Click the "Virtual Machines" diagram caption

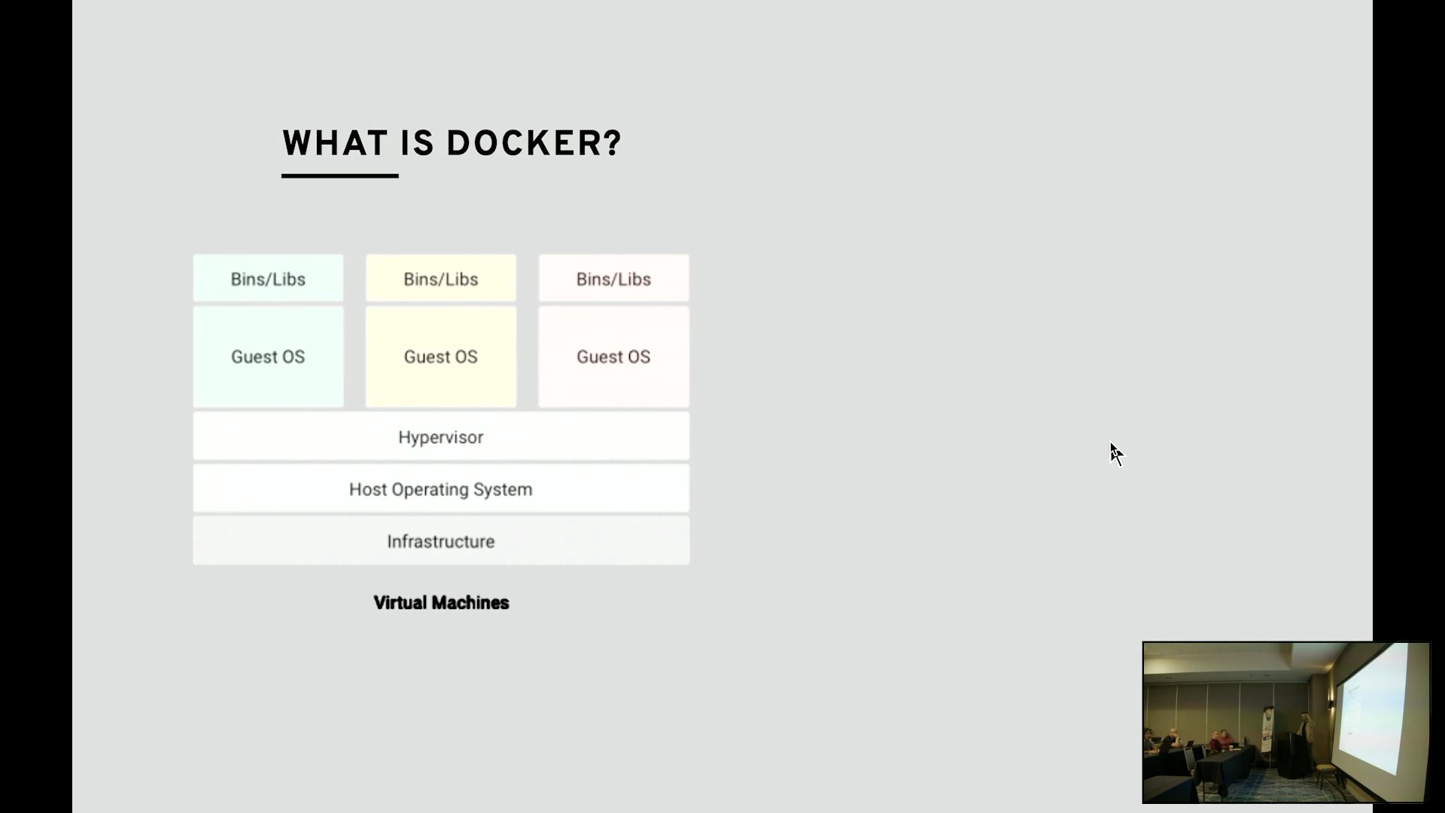[441, 603]
